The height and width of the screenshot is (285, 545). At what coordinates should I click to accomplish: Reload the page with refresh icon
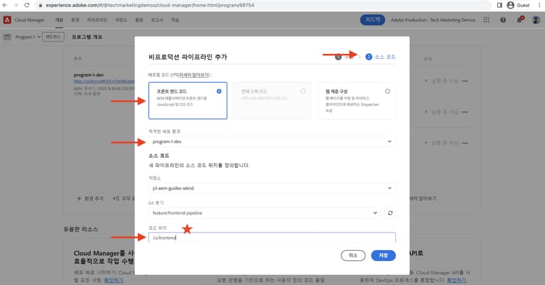point(27,5)
